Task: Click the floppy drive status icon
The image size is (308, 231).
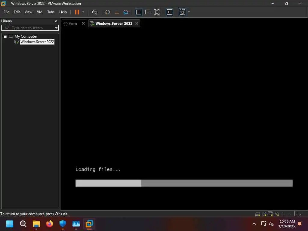Action: click(270, 214)
